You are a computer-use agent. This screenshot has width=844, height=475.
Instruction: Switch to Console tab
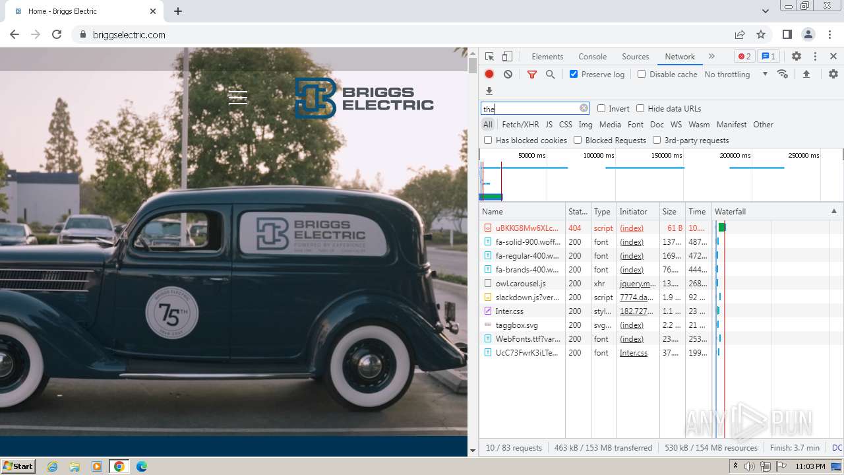coord(592,57)
